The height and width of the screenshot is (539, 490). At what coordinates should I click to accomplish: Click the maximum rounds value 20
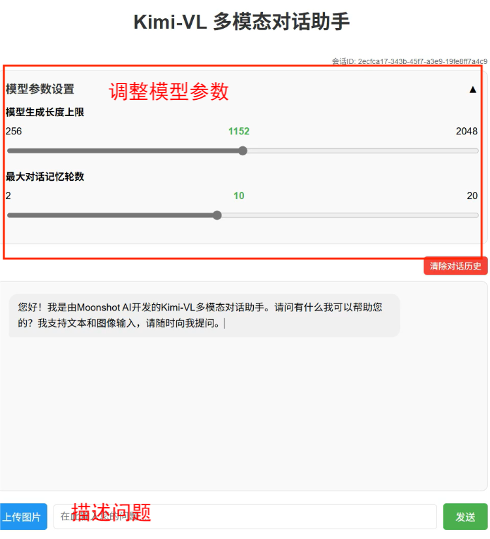(472, 196)
